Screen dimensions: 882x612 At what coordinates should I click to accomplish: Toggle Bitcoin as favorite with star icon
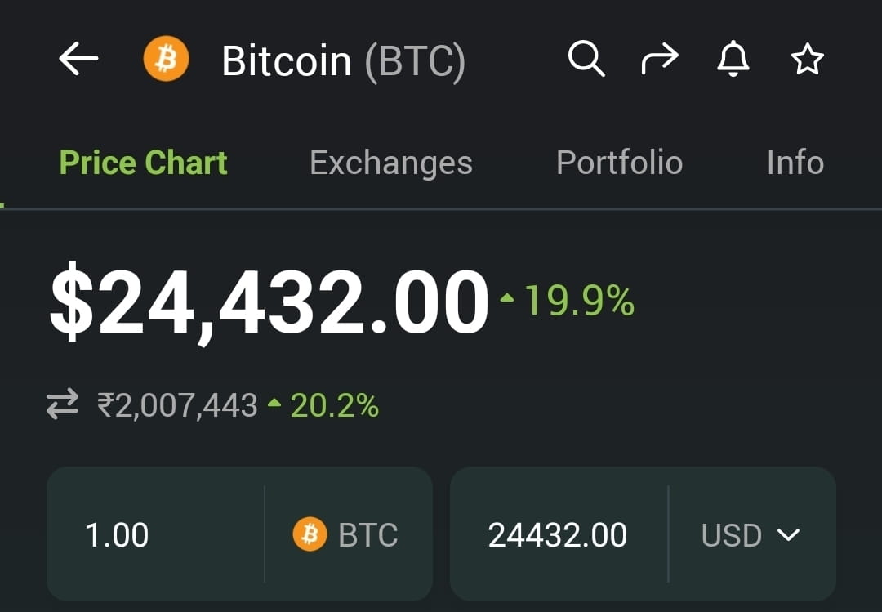click(807, 58)
